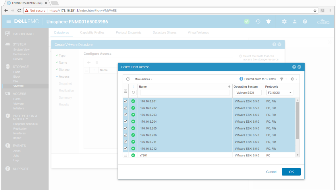The image size is (336, 190).
Task: Reload the browser page
Action: coord(19,11)
